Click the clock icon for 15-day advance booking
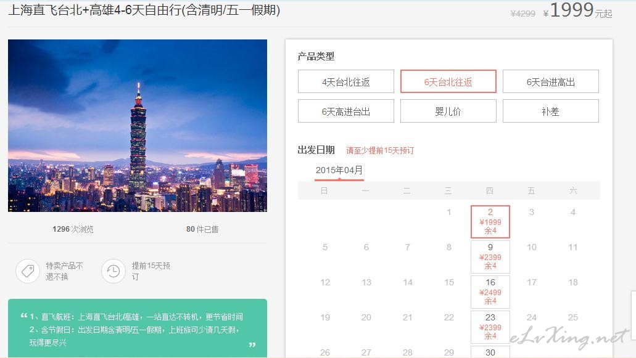This screenshot has height=358, width=636. [113, 271]
